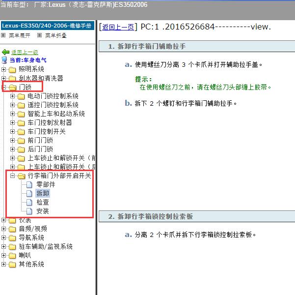Click the 照明系统 folder icon

12,70
